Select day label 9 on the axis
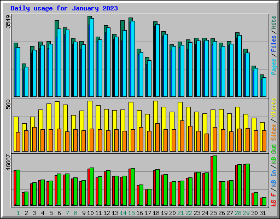 click(84, 213)
